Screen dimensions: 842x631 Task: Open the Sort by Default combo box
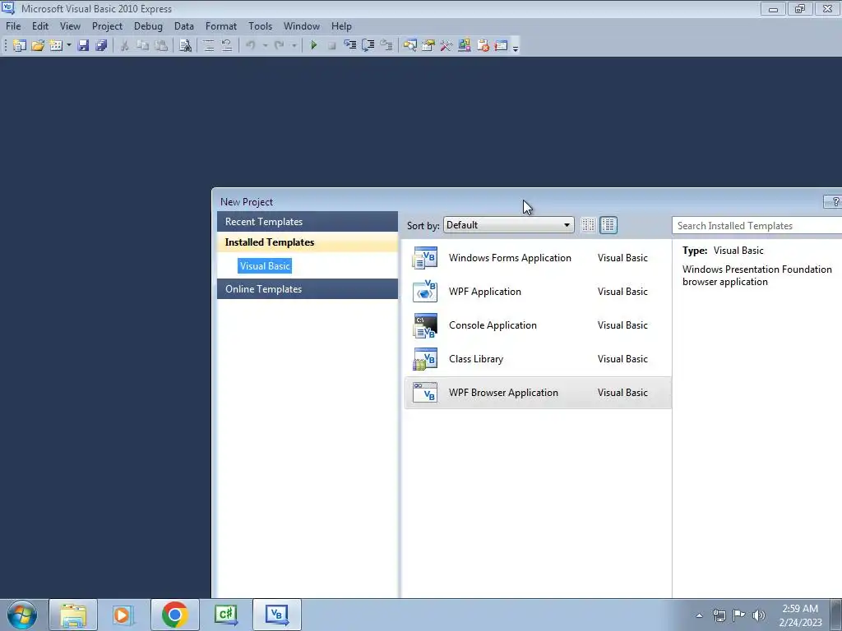tap(508, 225)
